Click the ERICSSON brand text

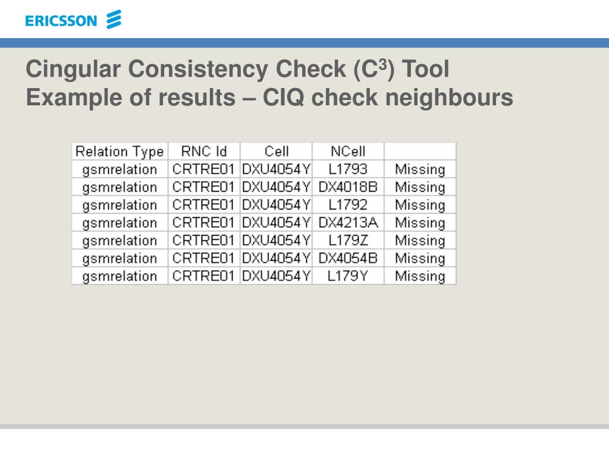[61, 21]
